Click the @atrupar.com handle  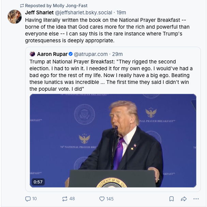tap(90, 54)
